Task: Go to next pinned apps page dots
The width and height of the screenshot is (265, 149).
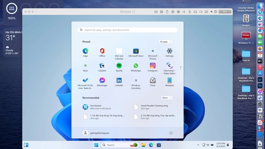Action: coord(181,68)
